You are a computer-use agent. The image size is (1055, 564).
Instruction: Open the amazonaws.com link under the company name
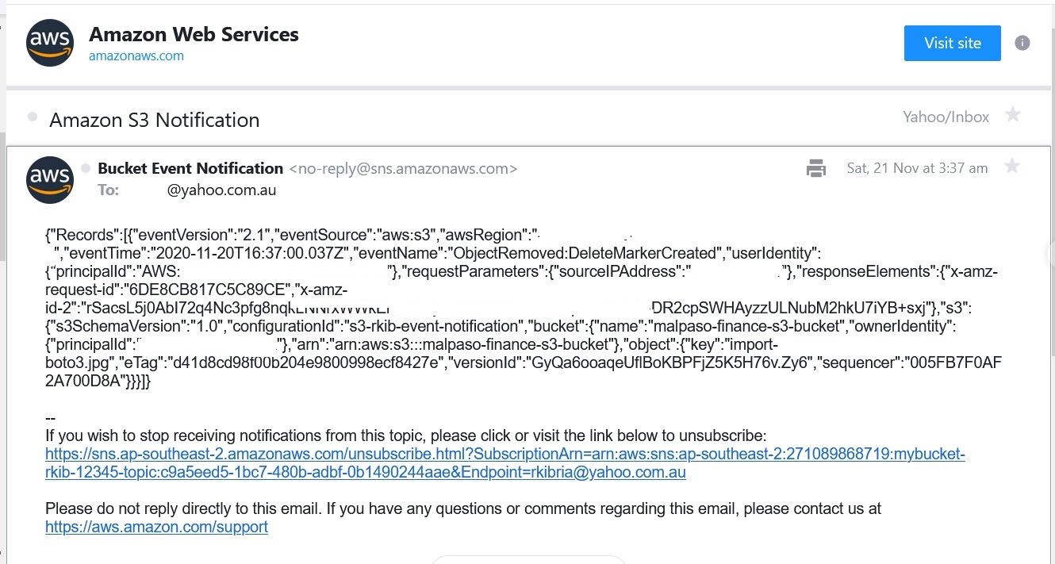(x=136, y=56)
